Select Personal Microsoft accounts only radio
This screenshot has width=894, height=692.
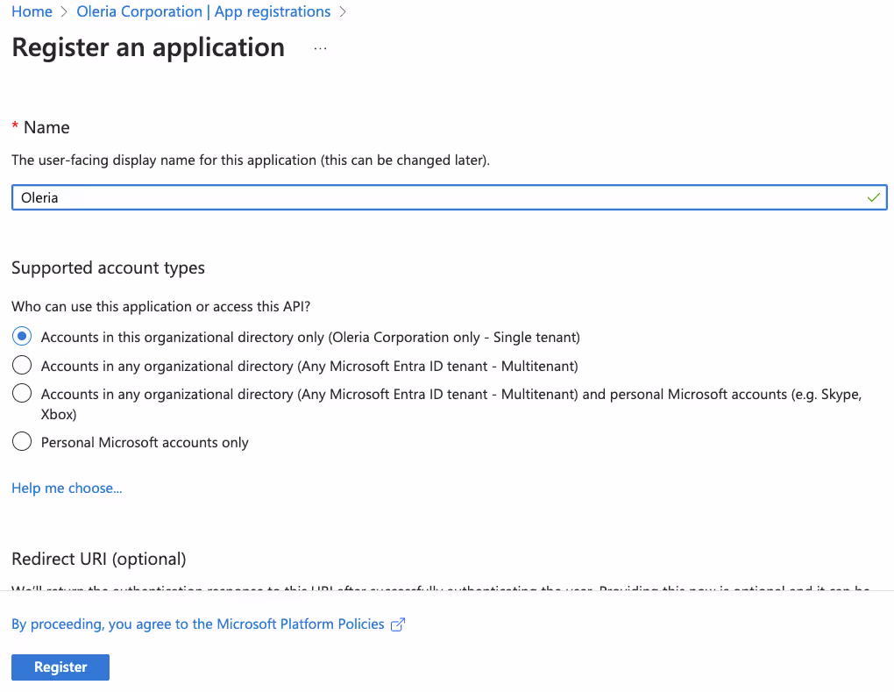[22, 441]
